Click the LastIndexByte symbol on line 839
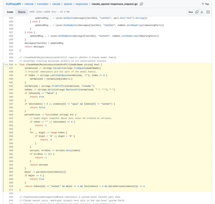Image resolution: width=215 pixels, height=204 pixels. tap(59, 75)
